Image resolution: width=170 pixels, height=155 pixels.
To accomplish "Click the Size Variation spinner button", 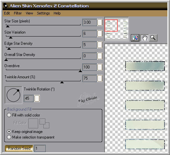I will (100, 34).
